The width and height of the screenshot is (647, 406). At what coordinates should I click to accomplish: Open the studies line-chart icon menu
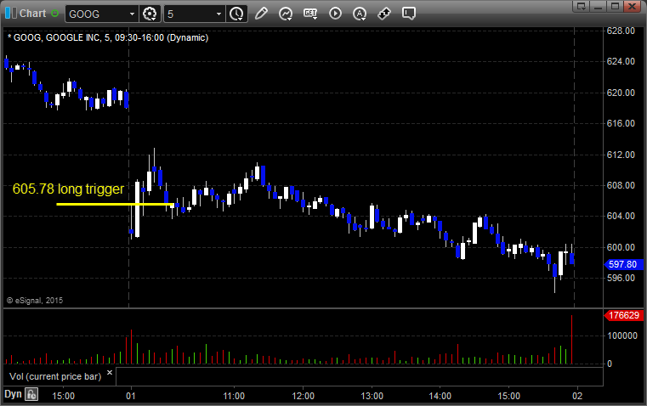[x=286, y=14]
